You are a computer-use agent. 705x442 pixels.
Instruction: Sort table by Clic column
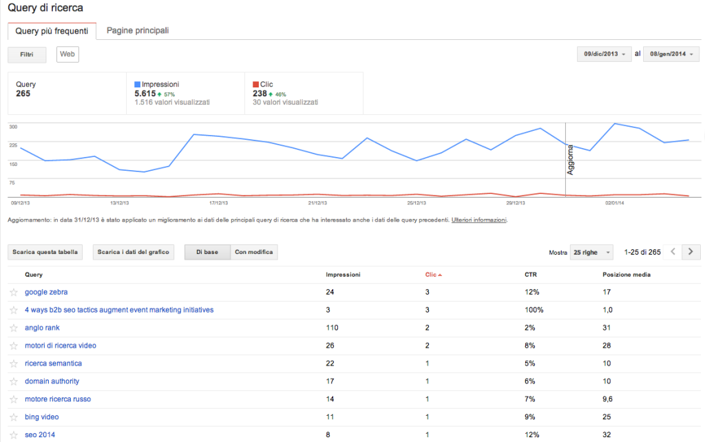(x=433, y=275)
